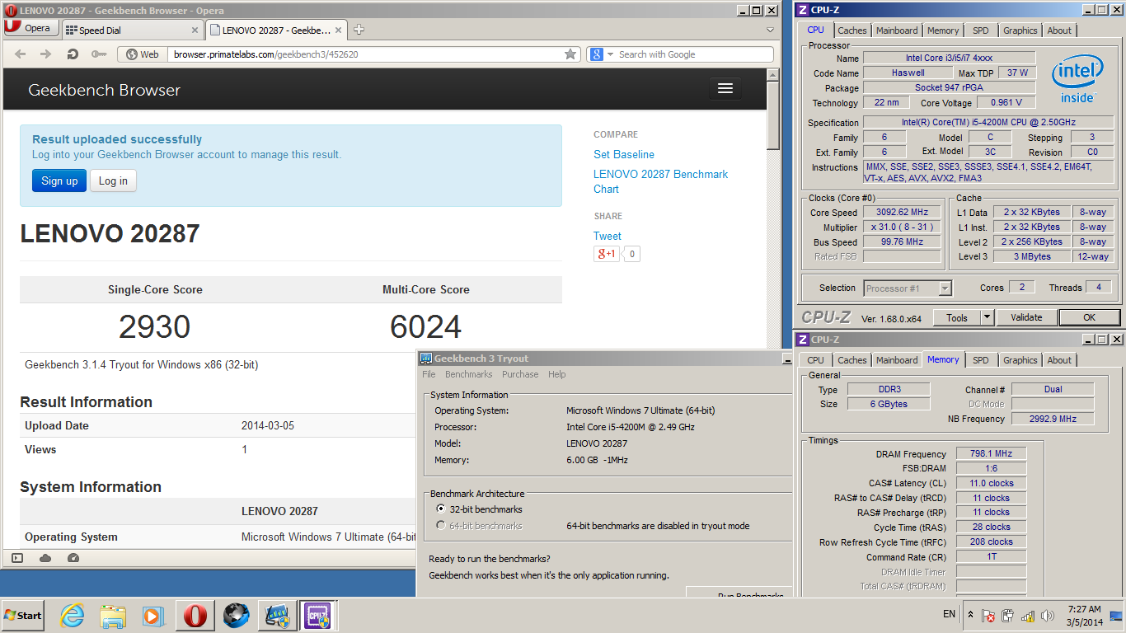Viewport: 1126px width, 633px height.
Task: Open the Geekbench Purchase menu
Action: pos(520,374)
